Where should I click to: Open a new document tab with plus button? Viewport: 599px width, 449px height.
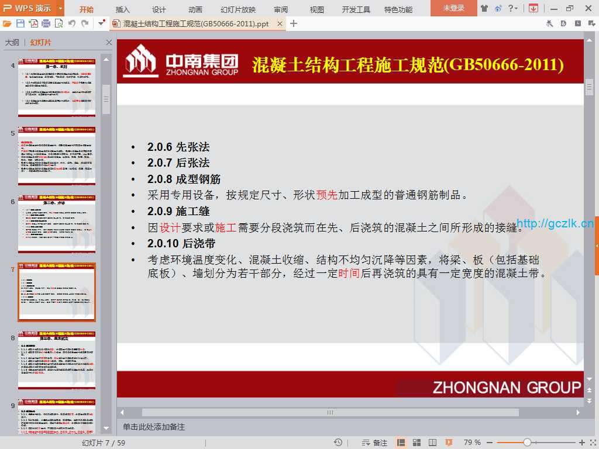click(294, 23)
